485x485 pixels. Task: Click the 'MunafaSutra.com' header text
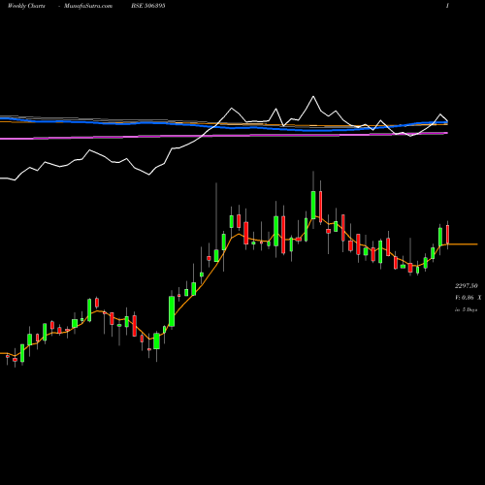[88, 6]
